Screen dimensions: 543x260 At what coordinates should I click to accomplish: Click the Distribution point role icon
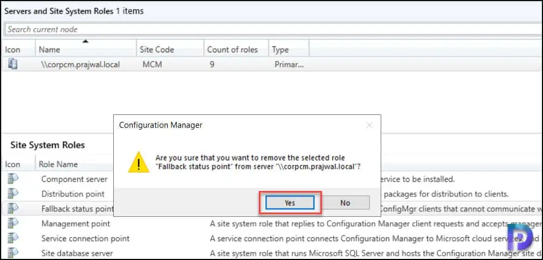pos(13,194)
